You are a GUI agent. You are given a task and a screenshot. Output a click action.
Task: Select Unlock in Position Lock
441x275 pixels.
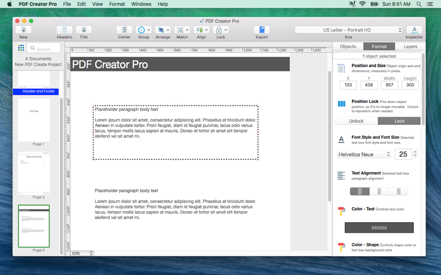(356, 121)
